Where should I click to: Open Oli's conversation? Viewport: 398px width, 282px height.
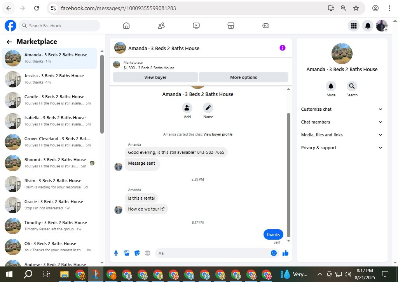tap(50, 247)
